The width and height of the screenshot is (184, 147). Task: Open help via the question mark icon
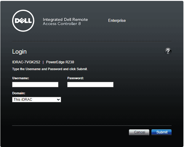click(x=168, y=51)
